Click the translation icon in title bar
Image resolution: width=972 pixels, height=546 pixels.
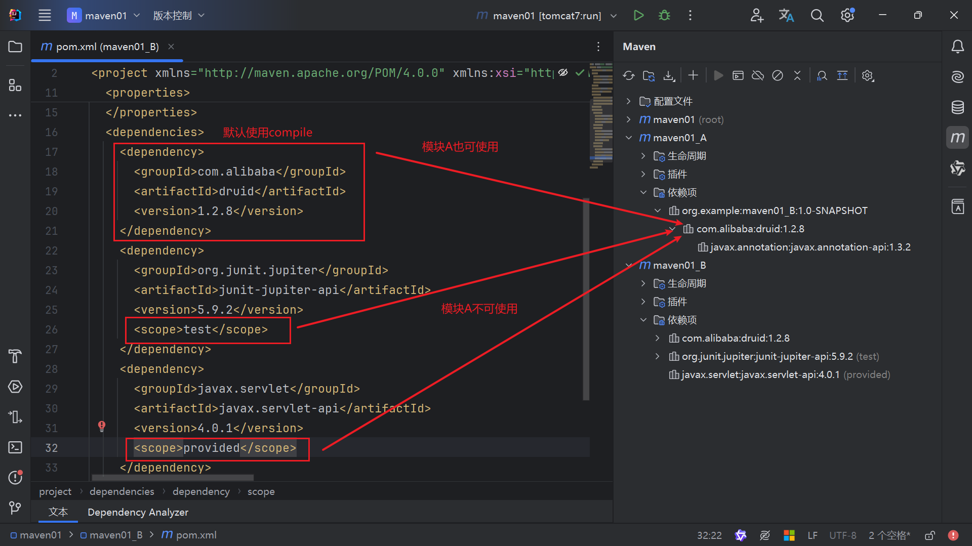click(x=786, y=15)
